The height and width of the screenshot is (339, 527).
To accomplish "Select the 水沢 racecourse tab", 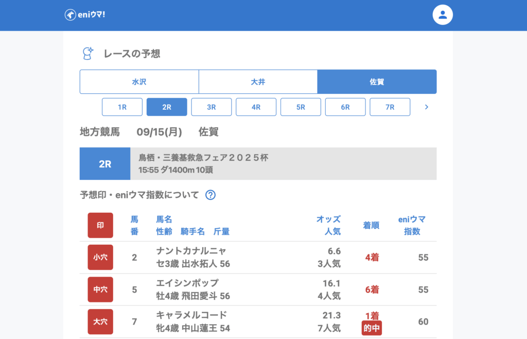I will 139,82.
